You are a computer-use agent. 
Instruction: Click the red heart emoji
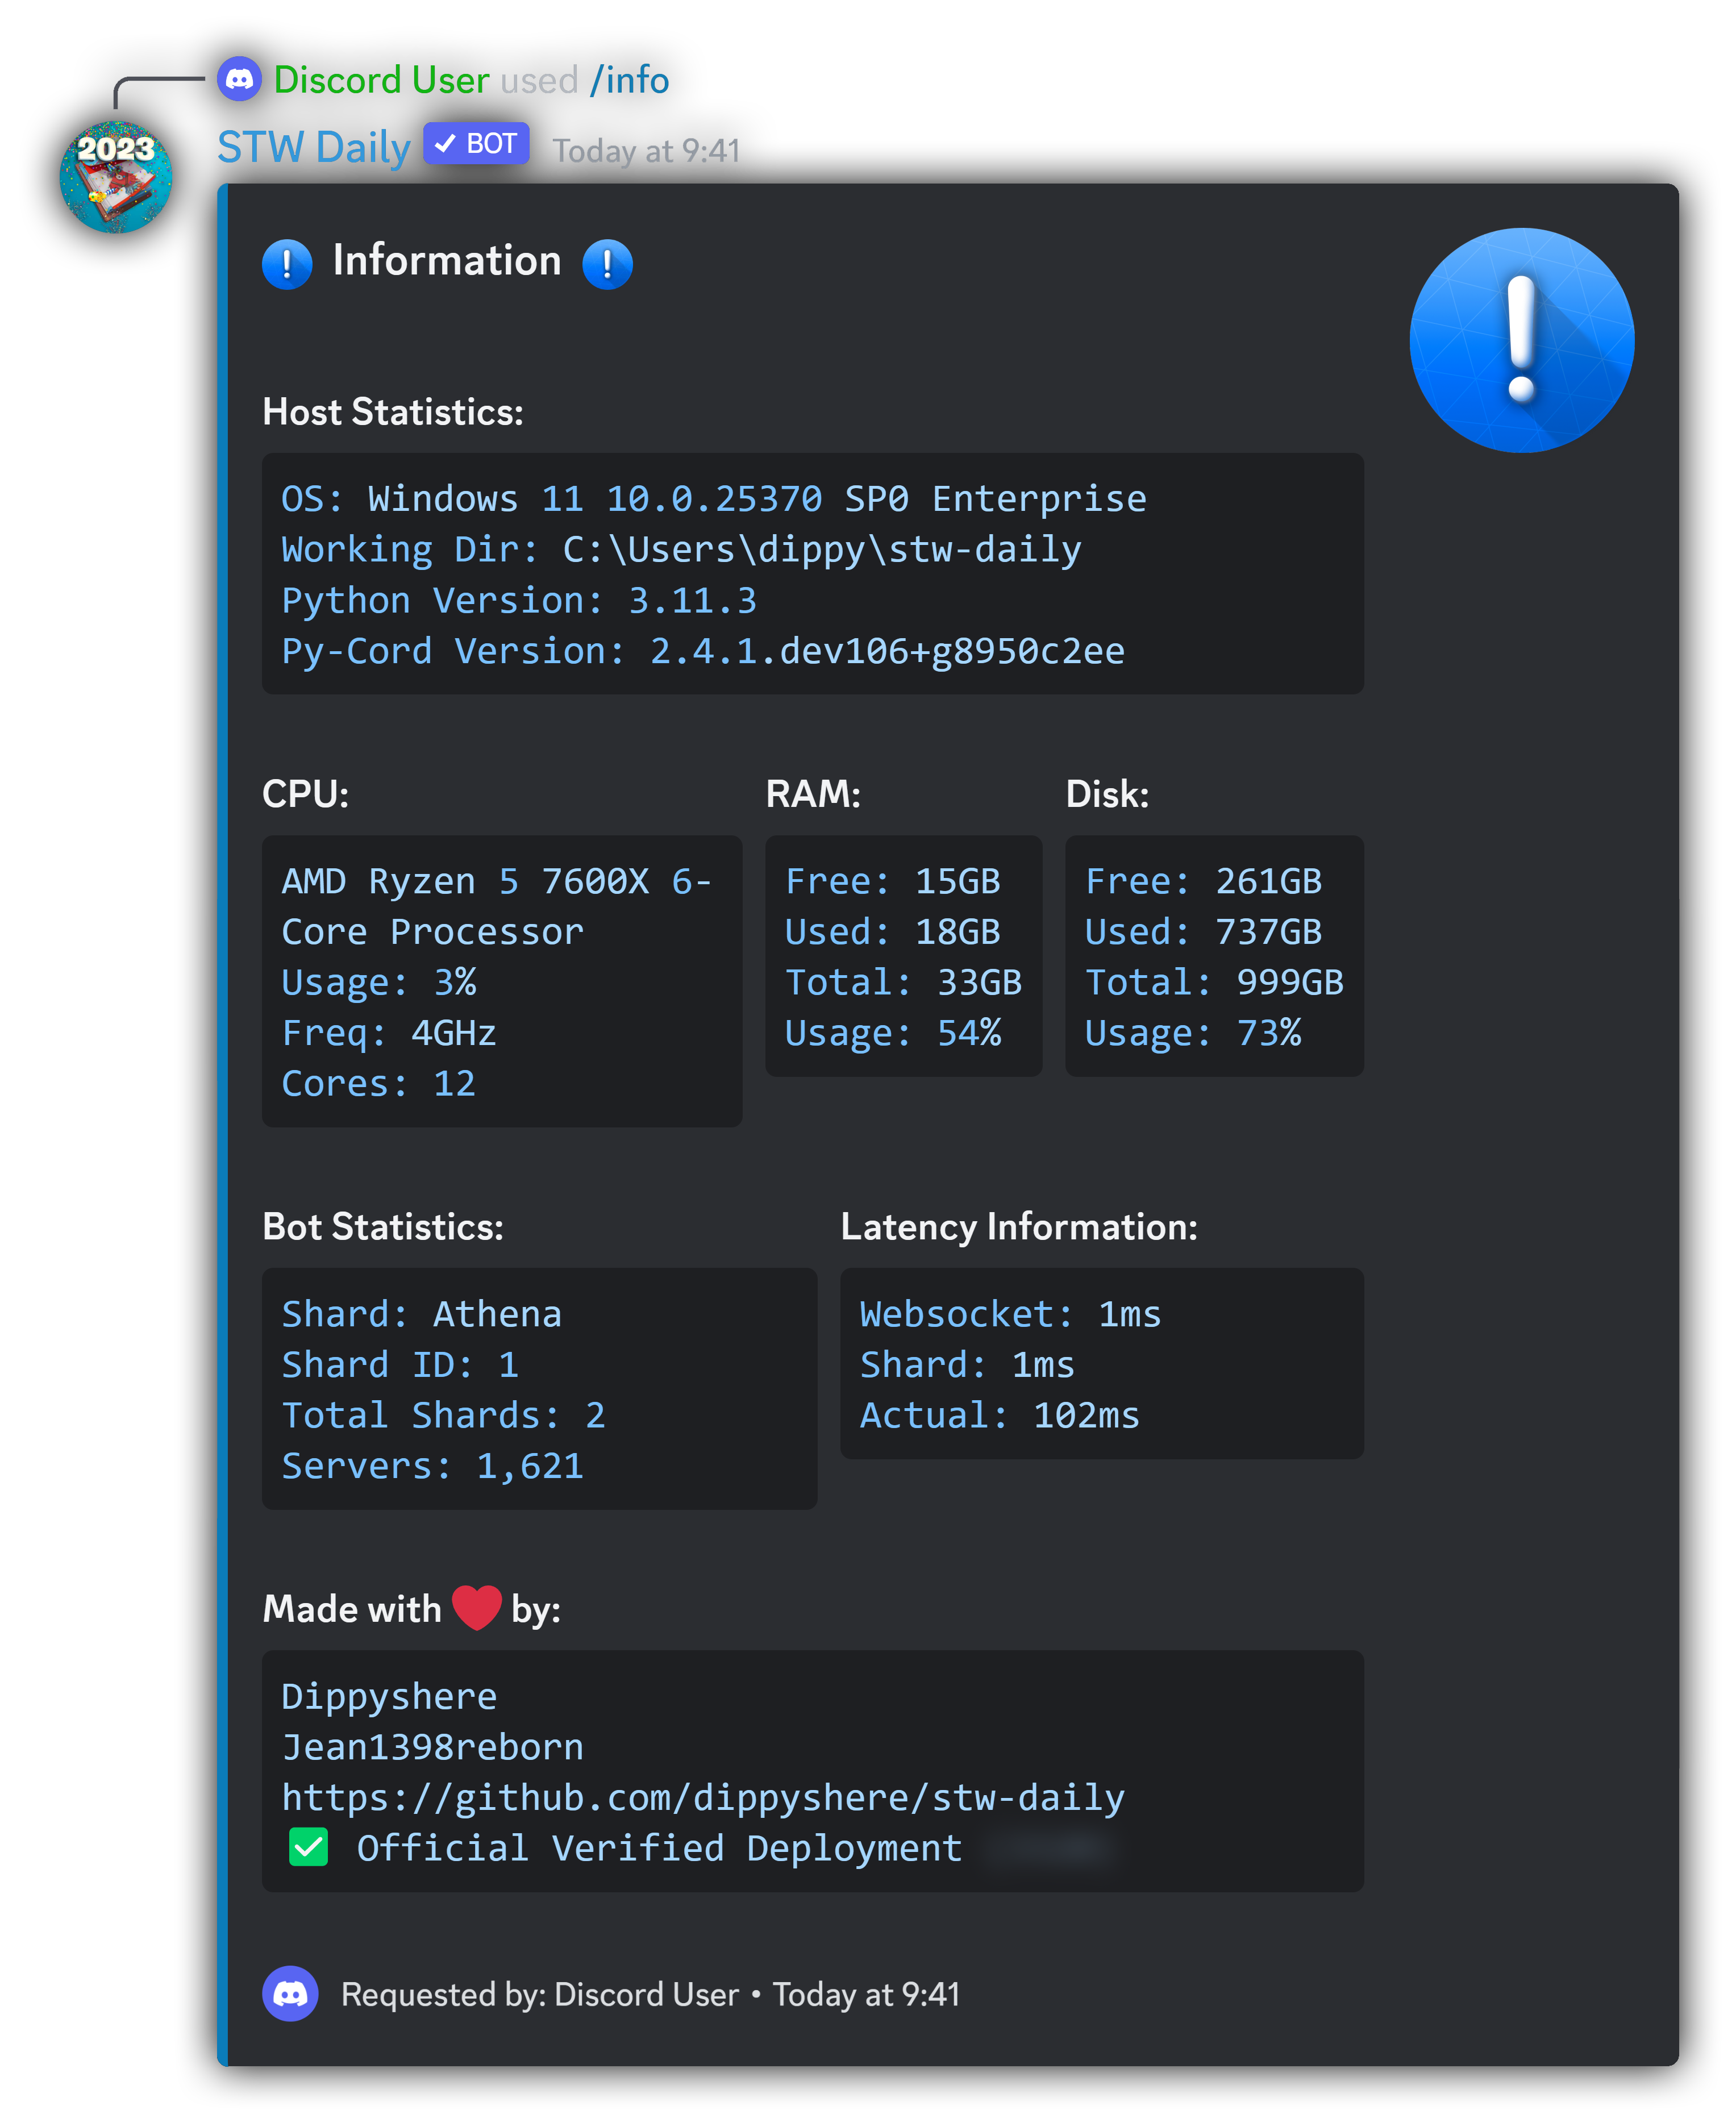tap(476, 1608)
